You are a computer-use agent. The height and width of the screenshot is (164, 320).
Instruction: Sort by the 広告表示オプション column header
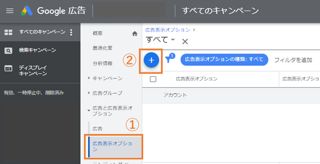(x=196, y=79)
